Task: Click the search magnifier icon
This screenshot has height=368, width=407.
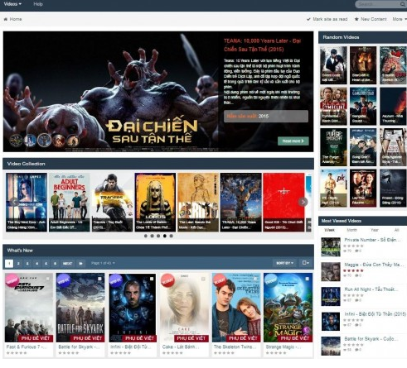Action: (x=403, y=4)
